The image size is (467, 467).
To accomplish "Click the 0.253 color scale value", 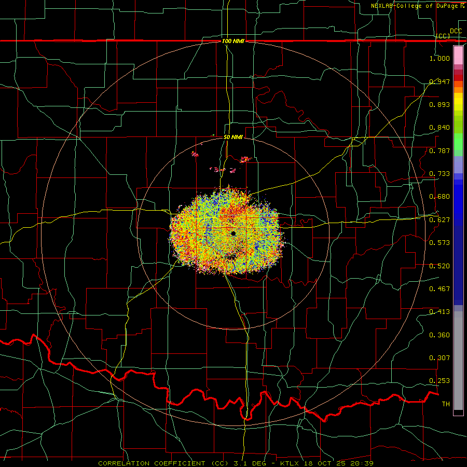I will click(439, 381).
